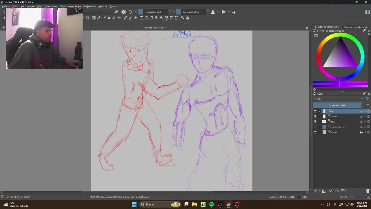Screen dimensions: 371x209
Task: Hide the Fondo layer
Action: tap(315, 132)
